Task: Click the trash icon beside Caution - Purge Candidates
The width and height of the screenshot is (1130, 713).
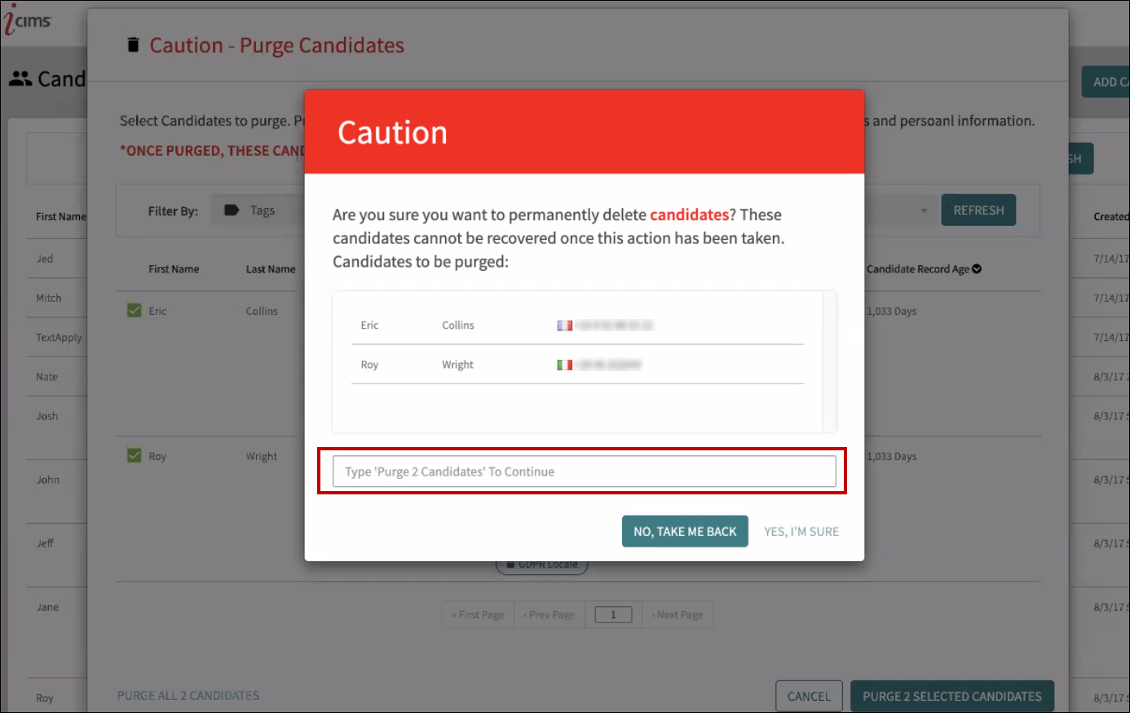Action: 133,45
